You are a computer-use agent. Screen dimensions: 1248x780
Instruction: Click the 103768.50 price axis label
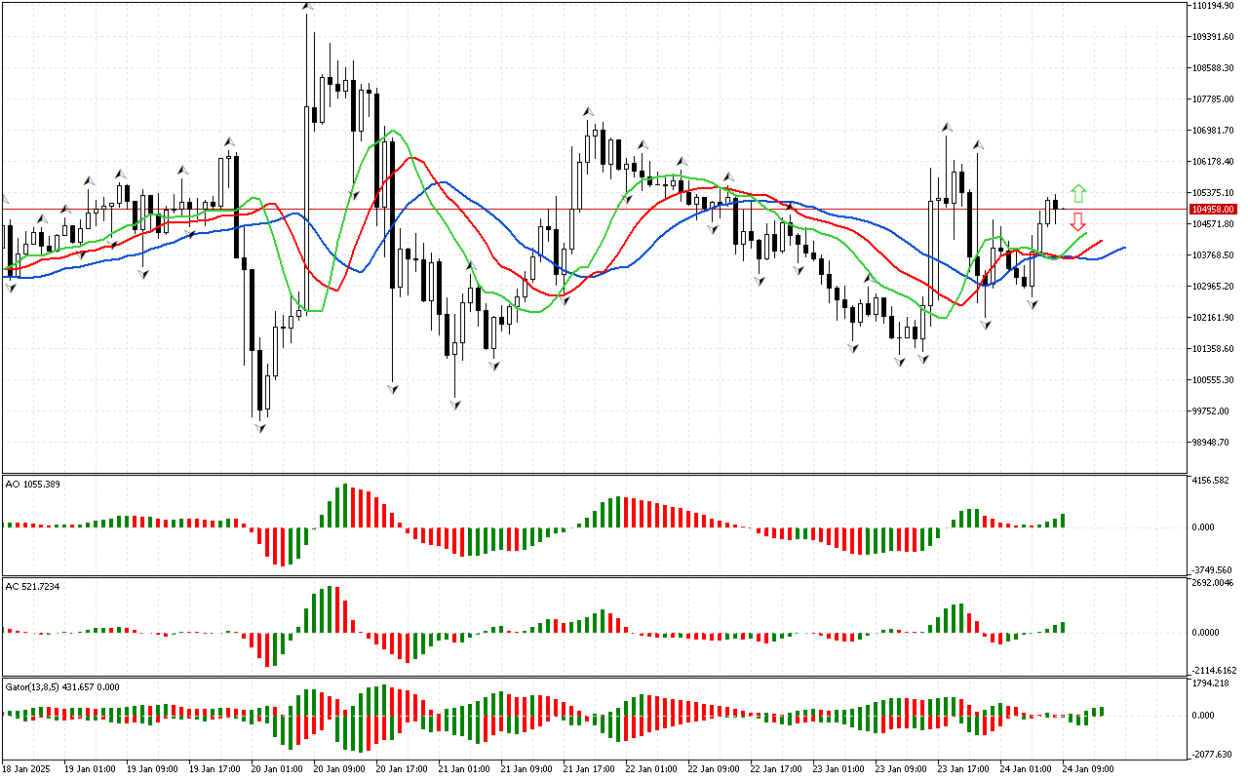pos(1214,255)
